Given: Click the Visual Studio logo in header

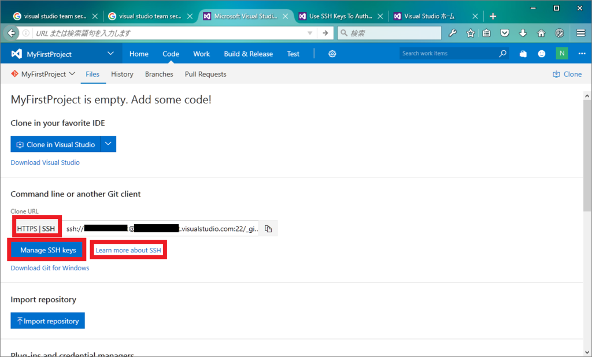Looking at the screenshot, I should pyautogui.click(x=16, y=54).
